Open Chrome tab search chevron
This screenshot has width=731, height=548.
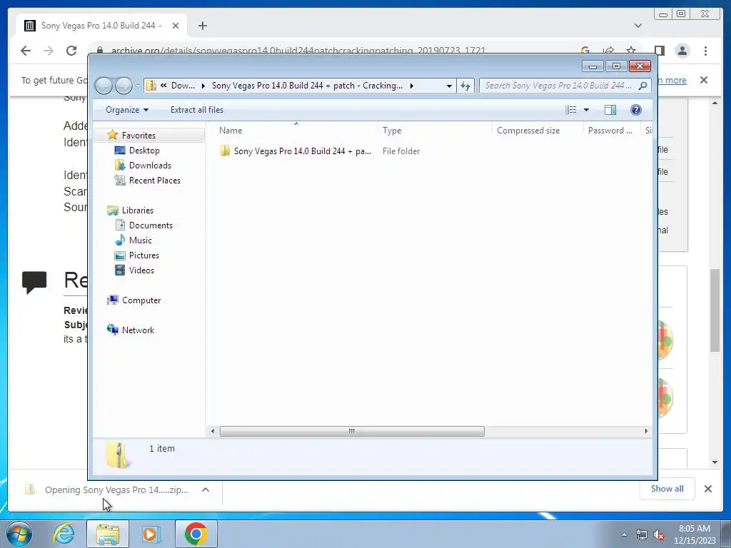coord(638,26)
